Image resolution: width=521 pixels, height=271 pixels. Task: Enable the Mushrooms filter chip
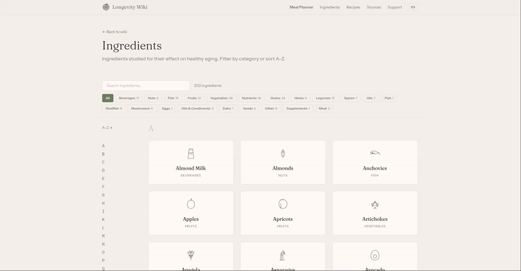coord(142,109)
